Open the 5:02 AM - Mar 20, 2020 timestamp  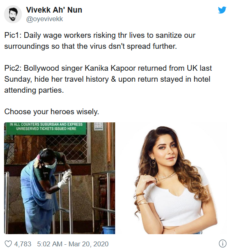73,244
